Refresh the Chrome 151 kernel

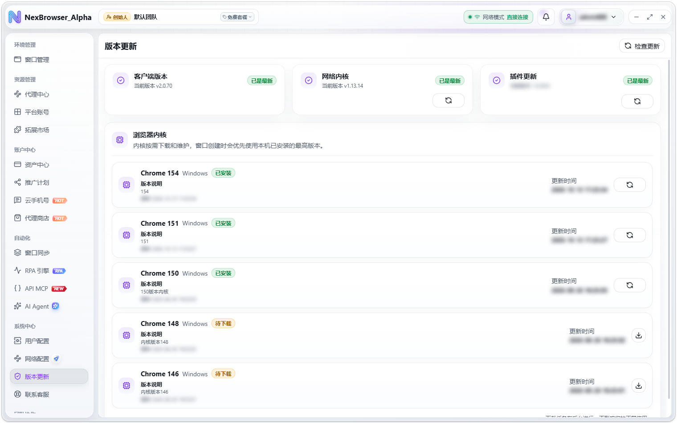[630, 235]
